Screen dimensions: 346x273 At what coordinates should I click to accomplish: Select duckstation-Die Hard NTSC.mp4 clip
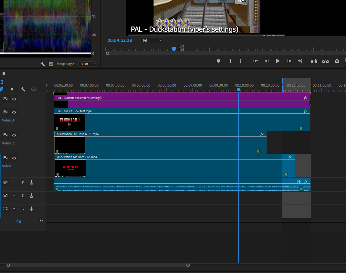click(161, 142)
